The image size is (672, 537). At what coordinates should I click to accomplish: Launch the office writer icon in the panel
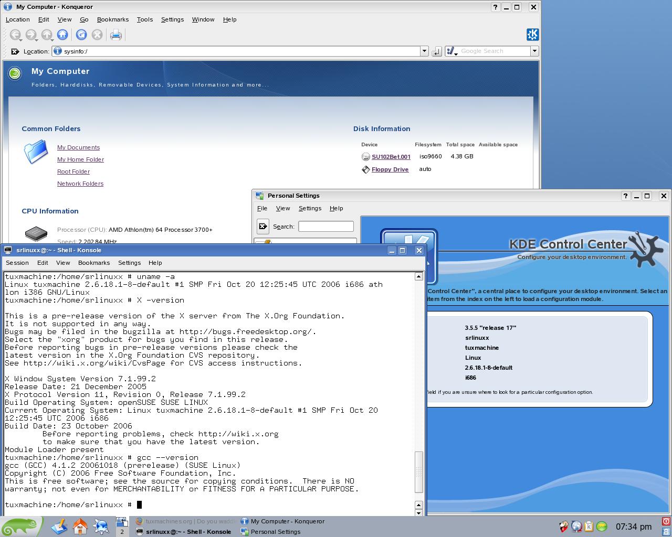click(x=59, y=526)
